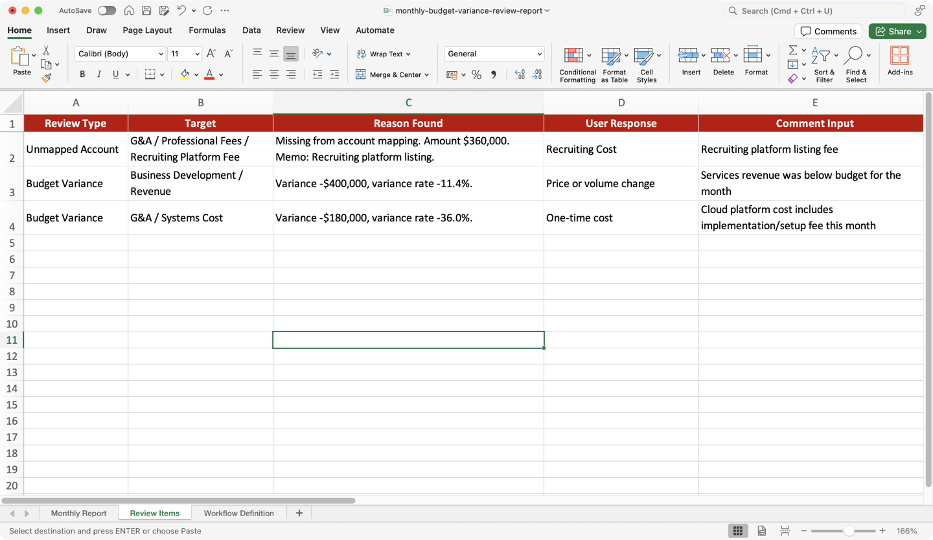933x540 pixels.
Task: Apply the red font color
Action: [x=209, y=74]
